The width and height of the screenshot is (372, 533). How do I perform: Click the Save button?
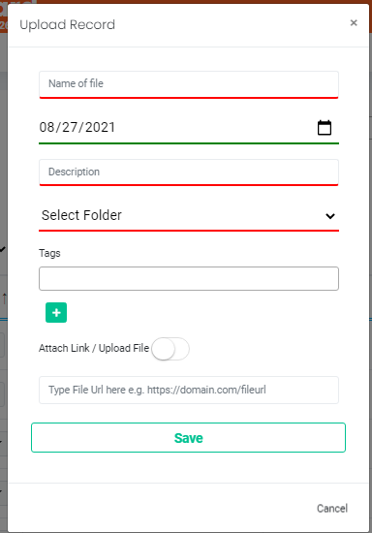point(188,437)
